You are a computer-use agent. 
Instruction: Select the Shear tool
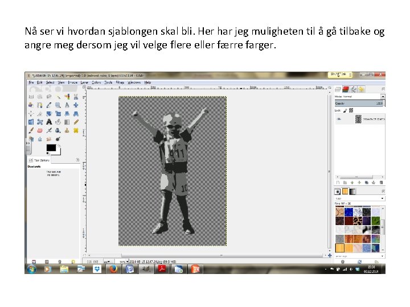tap(67, 114)
